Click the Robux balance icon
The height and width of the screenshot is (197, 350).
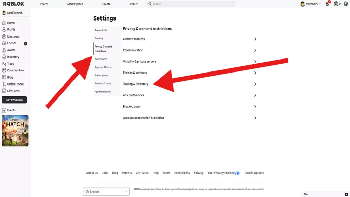tap(336, 4)
